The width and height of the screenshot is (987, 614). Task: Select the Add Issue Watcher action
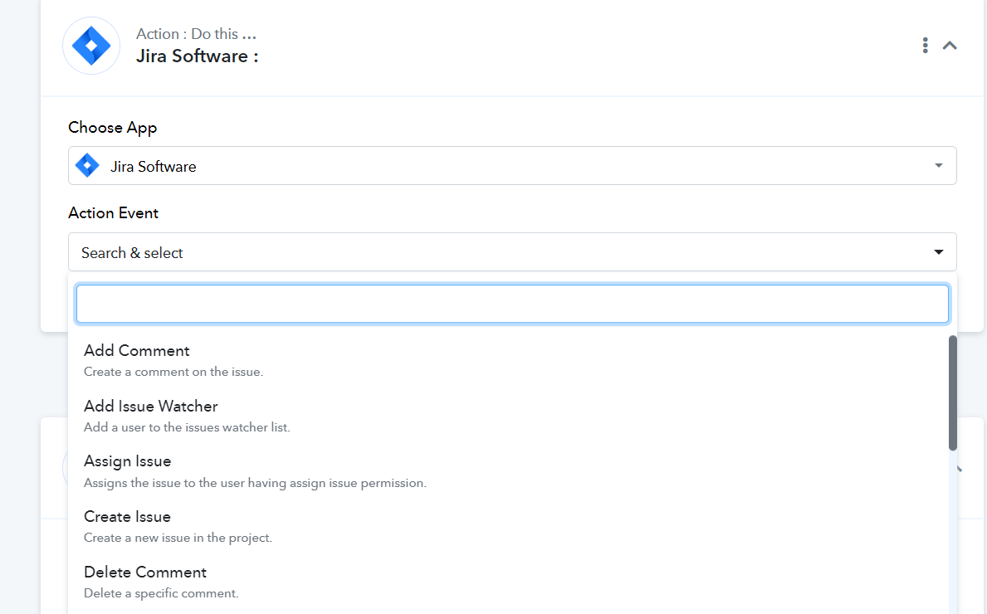coord(509,415)
